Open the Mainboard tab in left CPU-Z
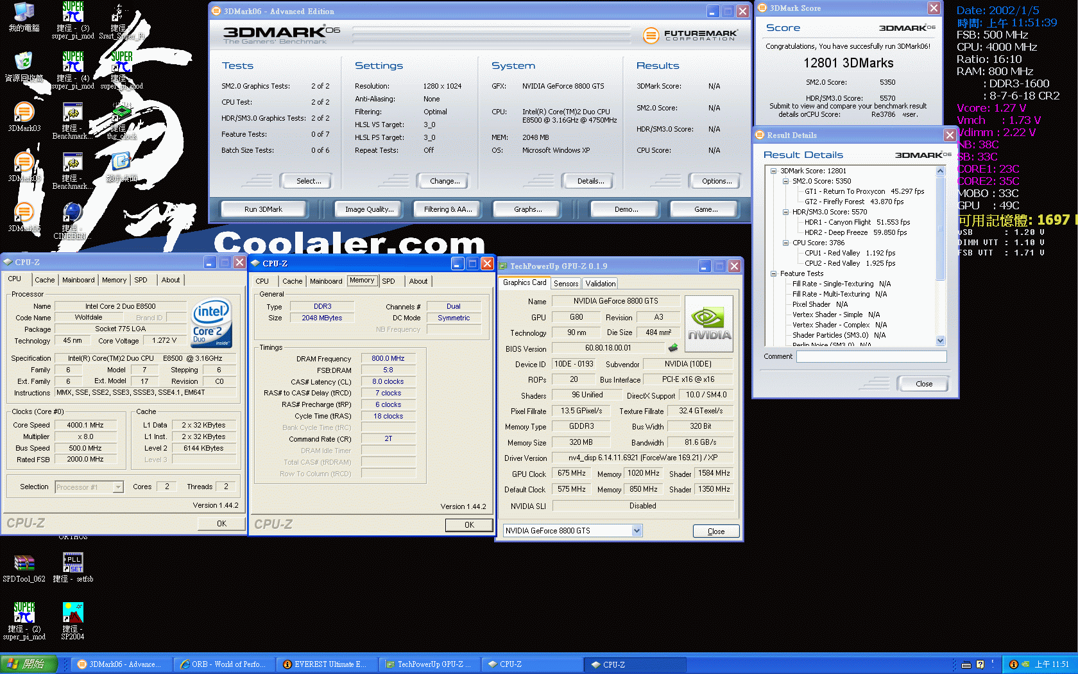This screenshot has height=674, width=1078. [78, 280]
